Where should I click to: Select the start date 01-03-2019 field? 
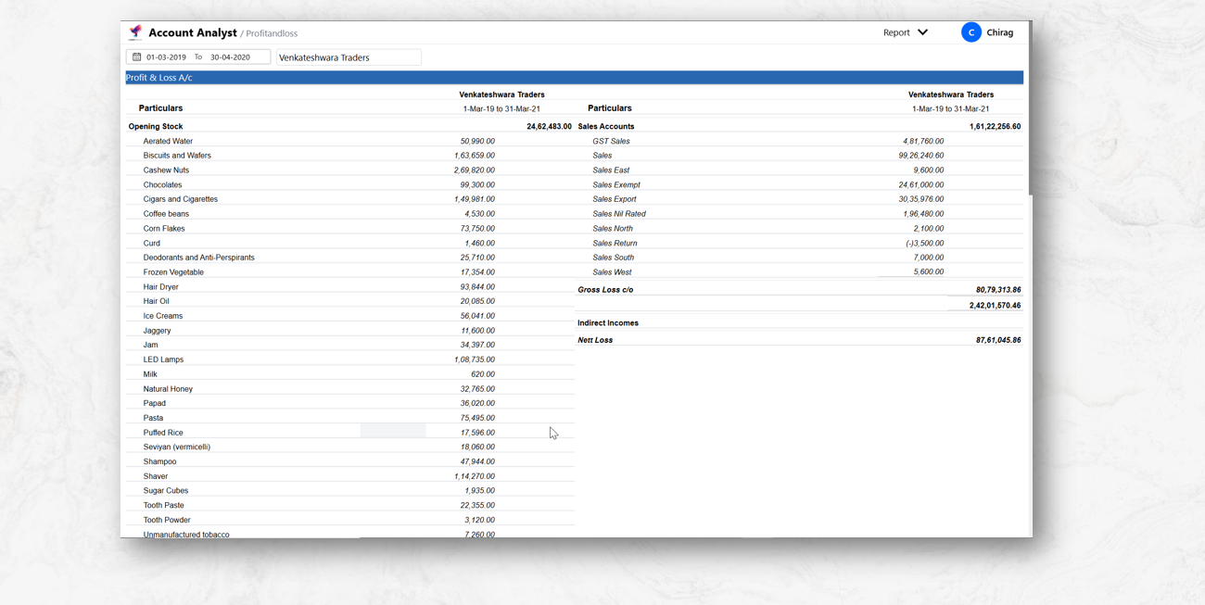(167, 57)
